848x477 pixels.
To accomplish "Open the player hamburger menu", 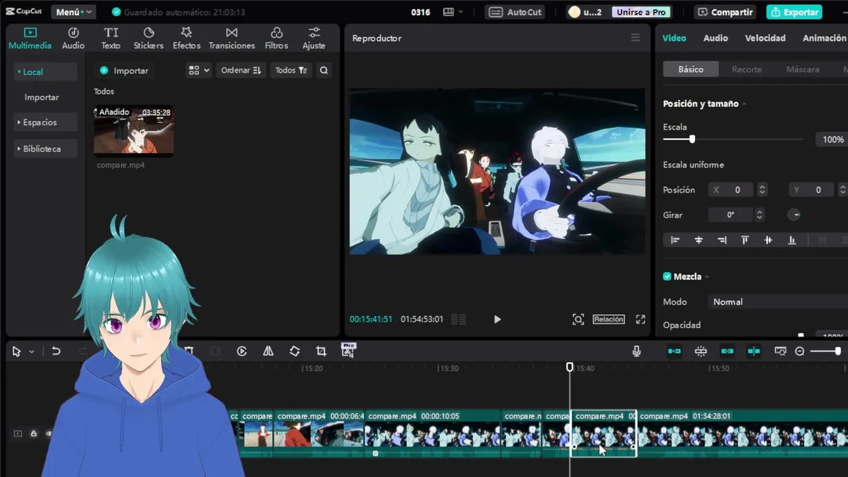I will tap(635, 38).
